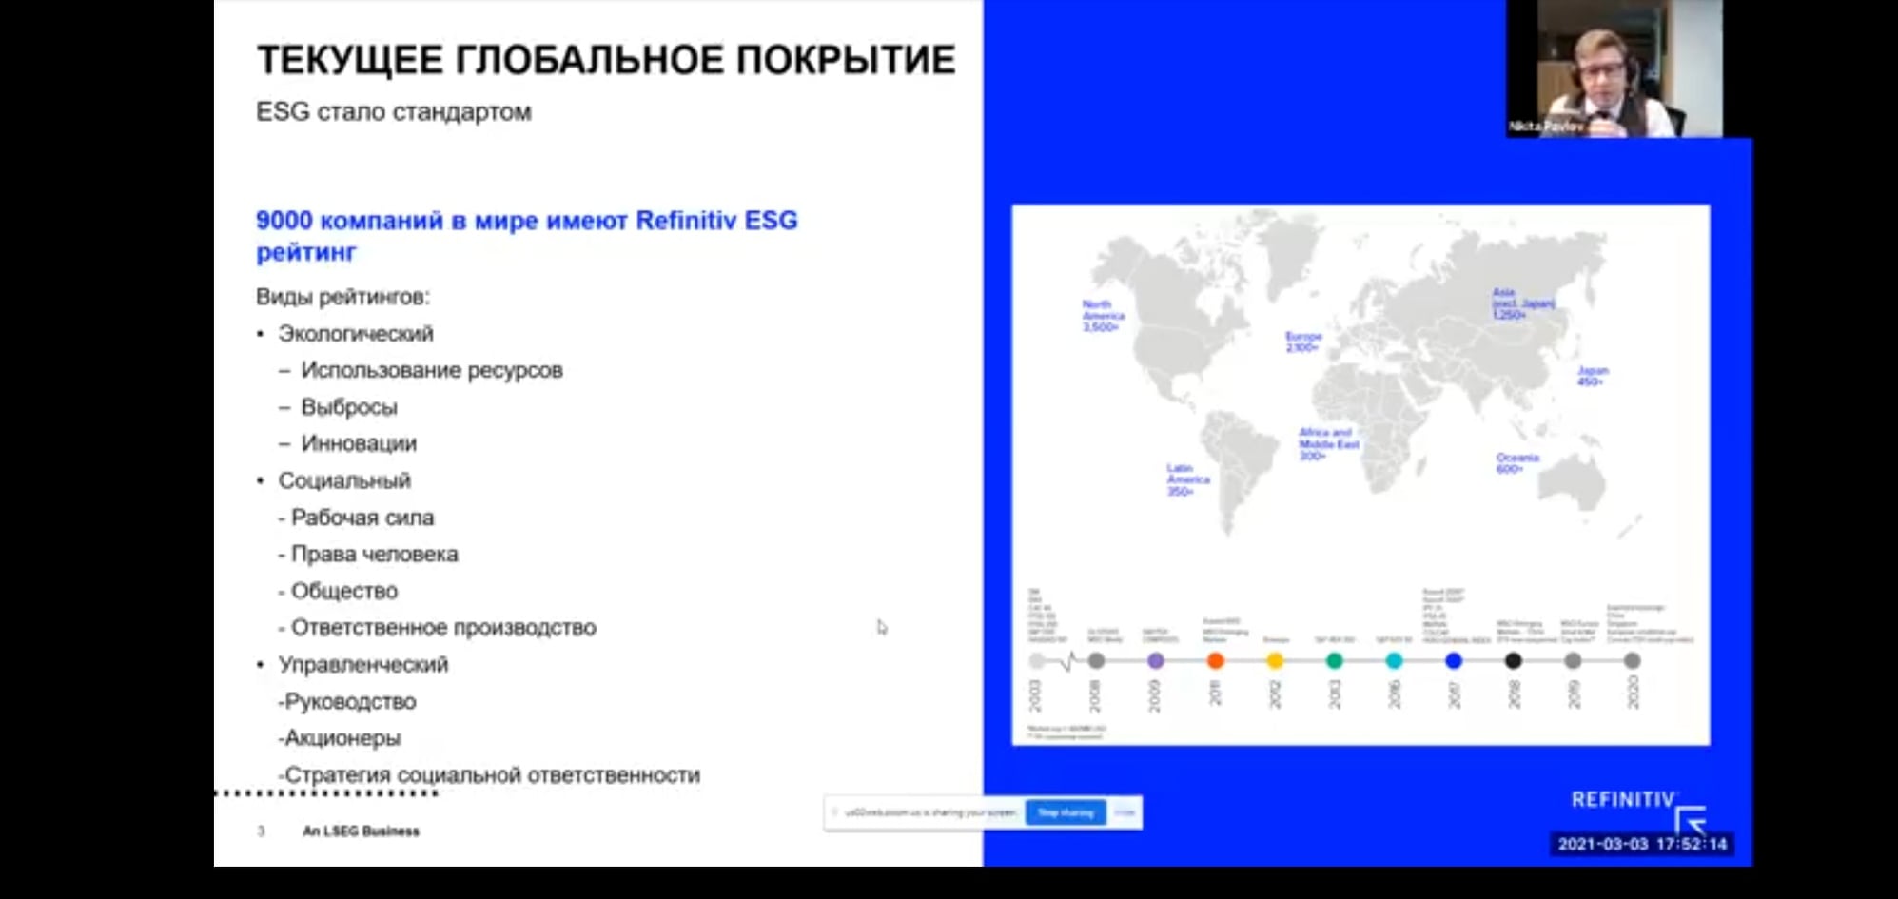
Task: Click the gray 2008 timeline dot
Action: [x=1096, y=660]
